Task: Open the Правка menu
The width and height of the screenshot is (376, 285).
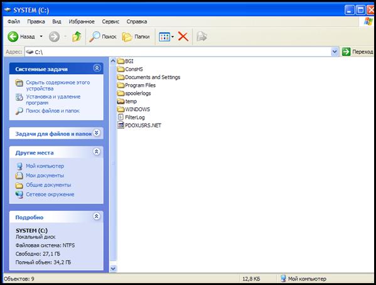Action: [x=36, y=21]
